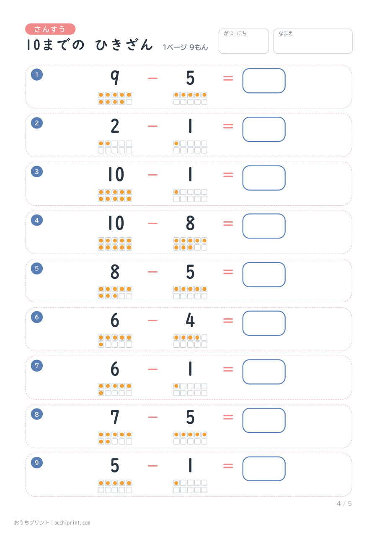The width and height of the screenshot is (377, 535).
Task: Click the 10までの ひきざん title
Action: (x=89, y=45)
